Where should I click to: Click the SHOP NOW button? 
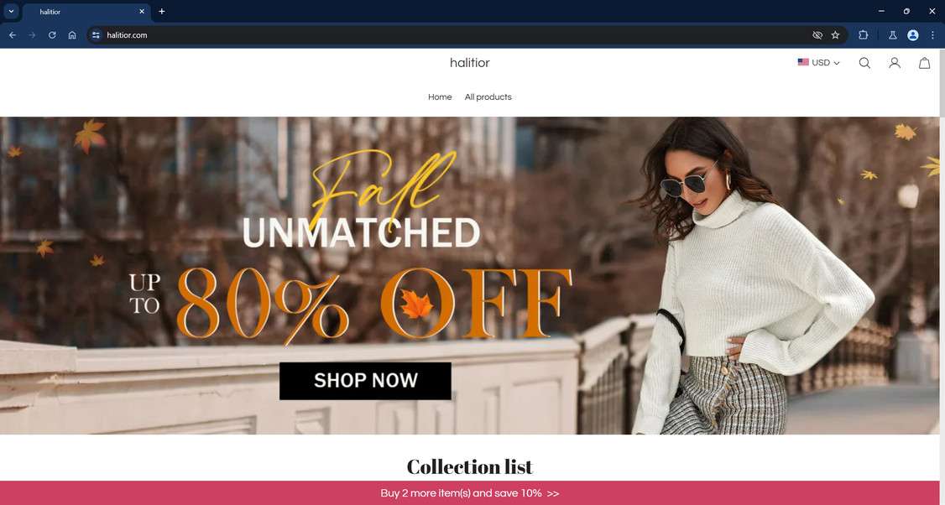click(x=365, y=380)
